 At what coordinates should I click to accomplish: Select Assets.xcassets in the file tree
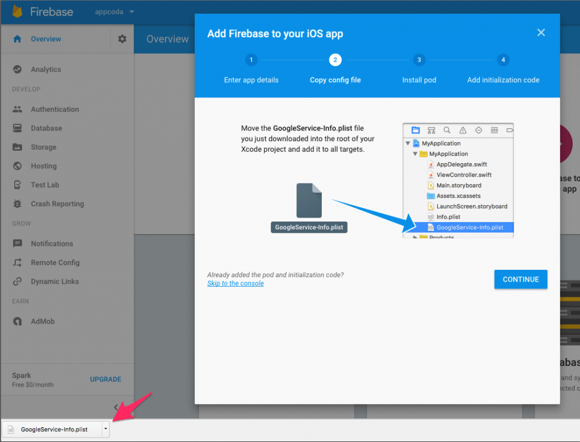tap(458, 196)
